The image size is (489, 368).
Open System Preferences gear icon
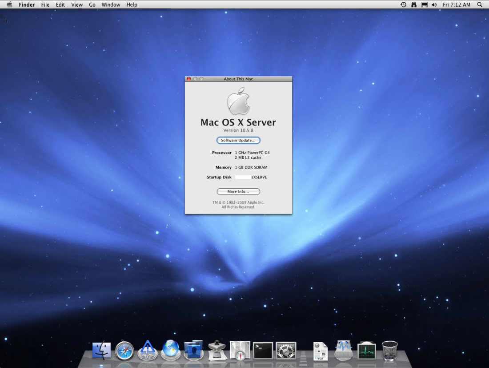click(286, 351)
